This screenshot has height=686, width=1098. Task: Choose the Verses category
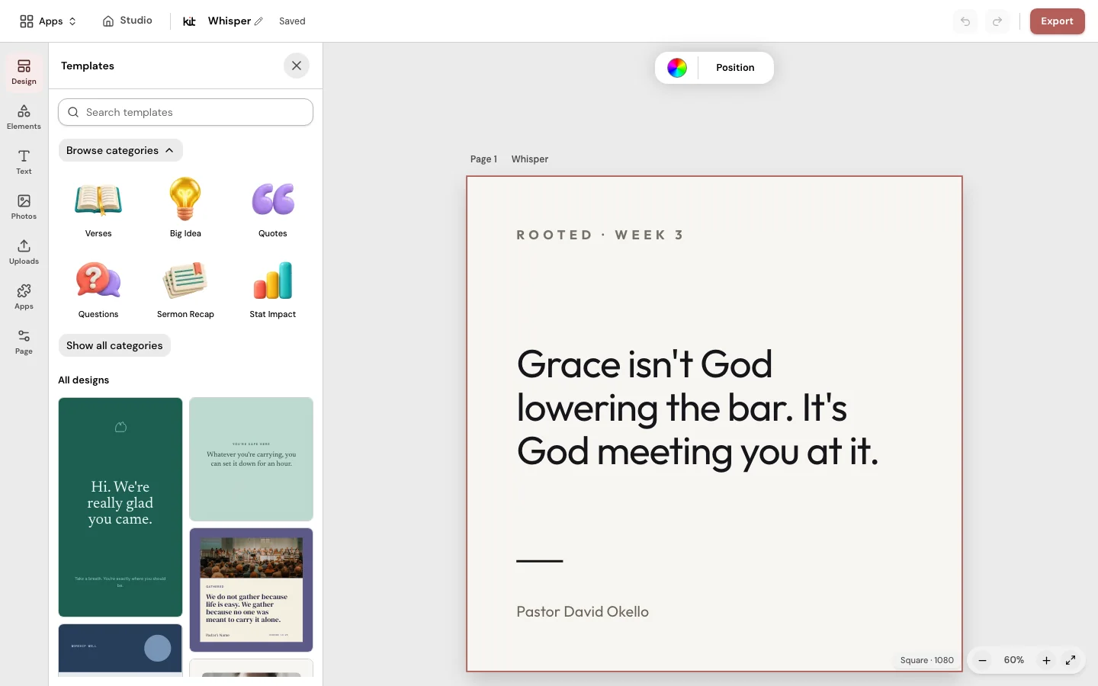tap(98, 208)
